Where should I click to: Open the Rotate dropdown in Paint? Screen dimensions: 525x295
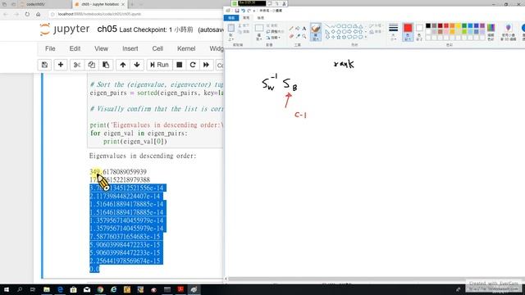click(274, 38)
